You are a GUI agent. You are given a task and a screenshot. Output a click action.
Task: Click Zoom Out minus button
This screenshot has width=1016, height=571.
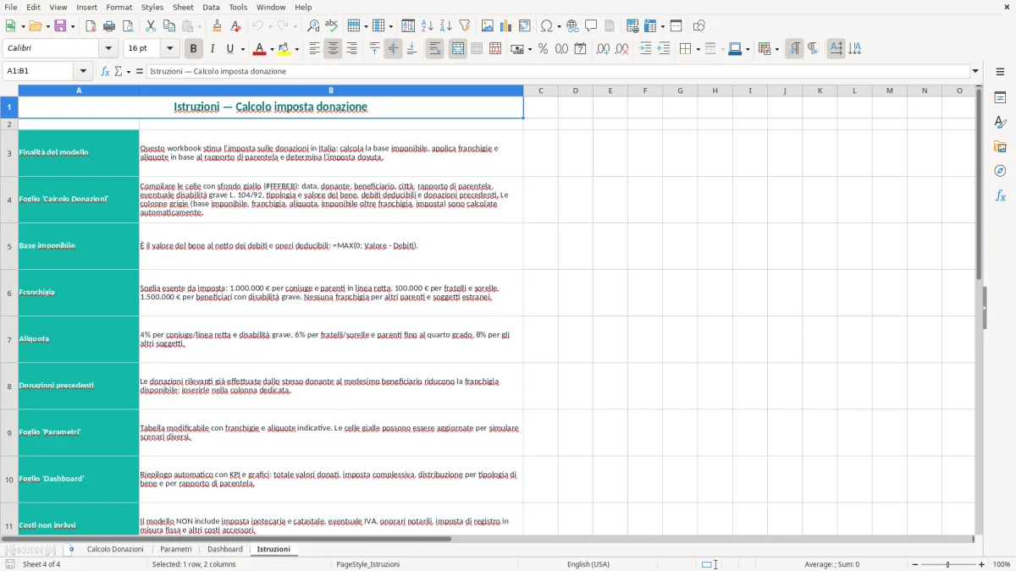click(x=914, y=564)
